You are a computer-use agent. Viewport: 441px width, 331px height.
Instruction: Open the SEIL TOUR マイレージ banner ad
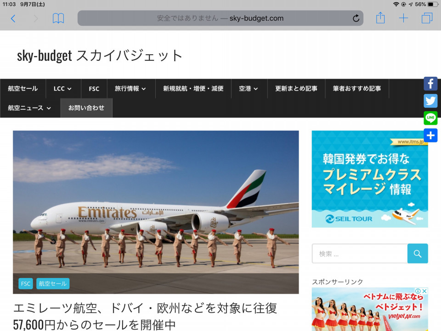[x=370, y=179]
